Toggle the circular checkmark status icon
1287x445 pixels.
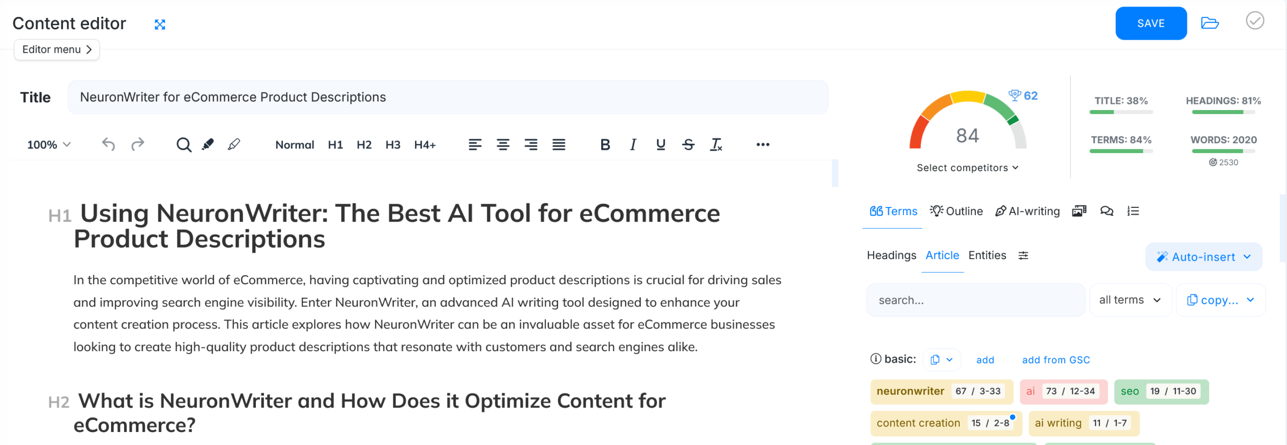pyautogui.click(x=1255, y=21)
